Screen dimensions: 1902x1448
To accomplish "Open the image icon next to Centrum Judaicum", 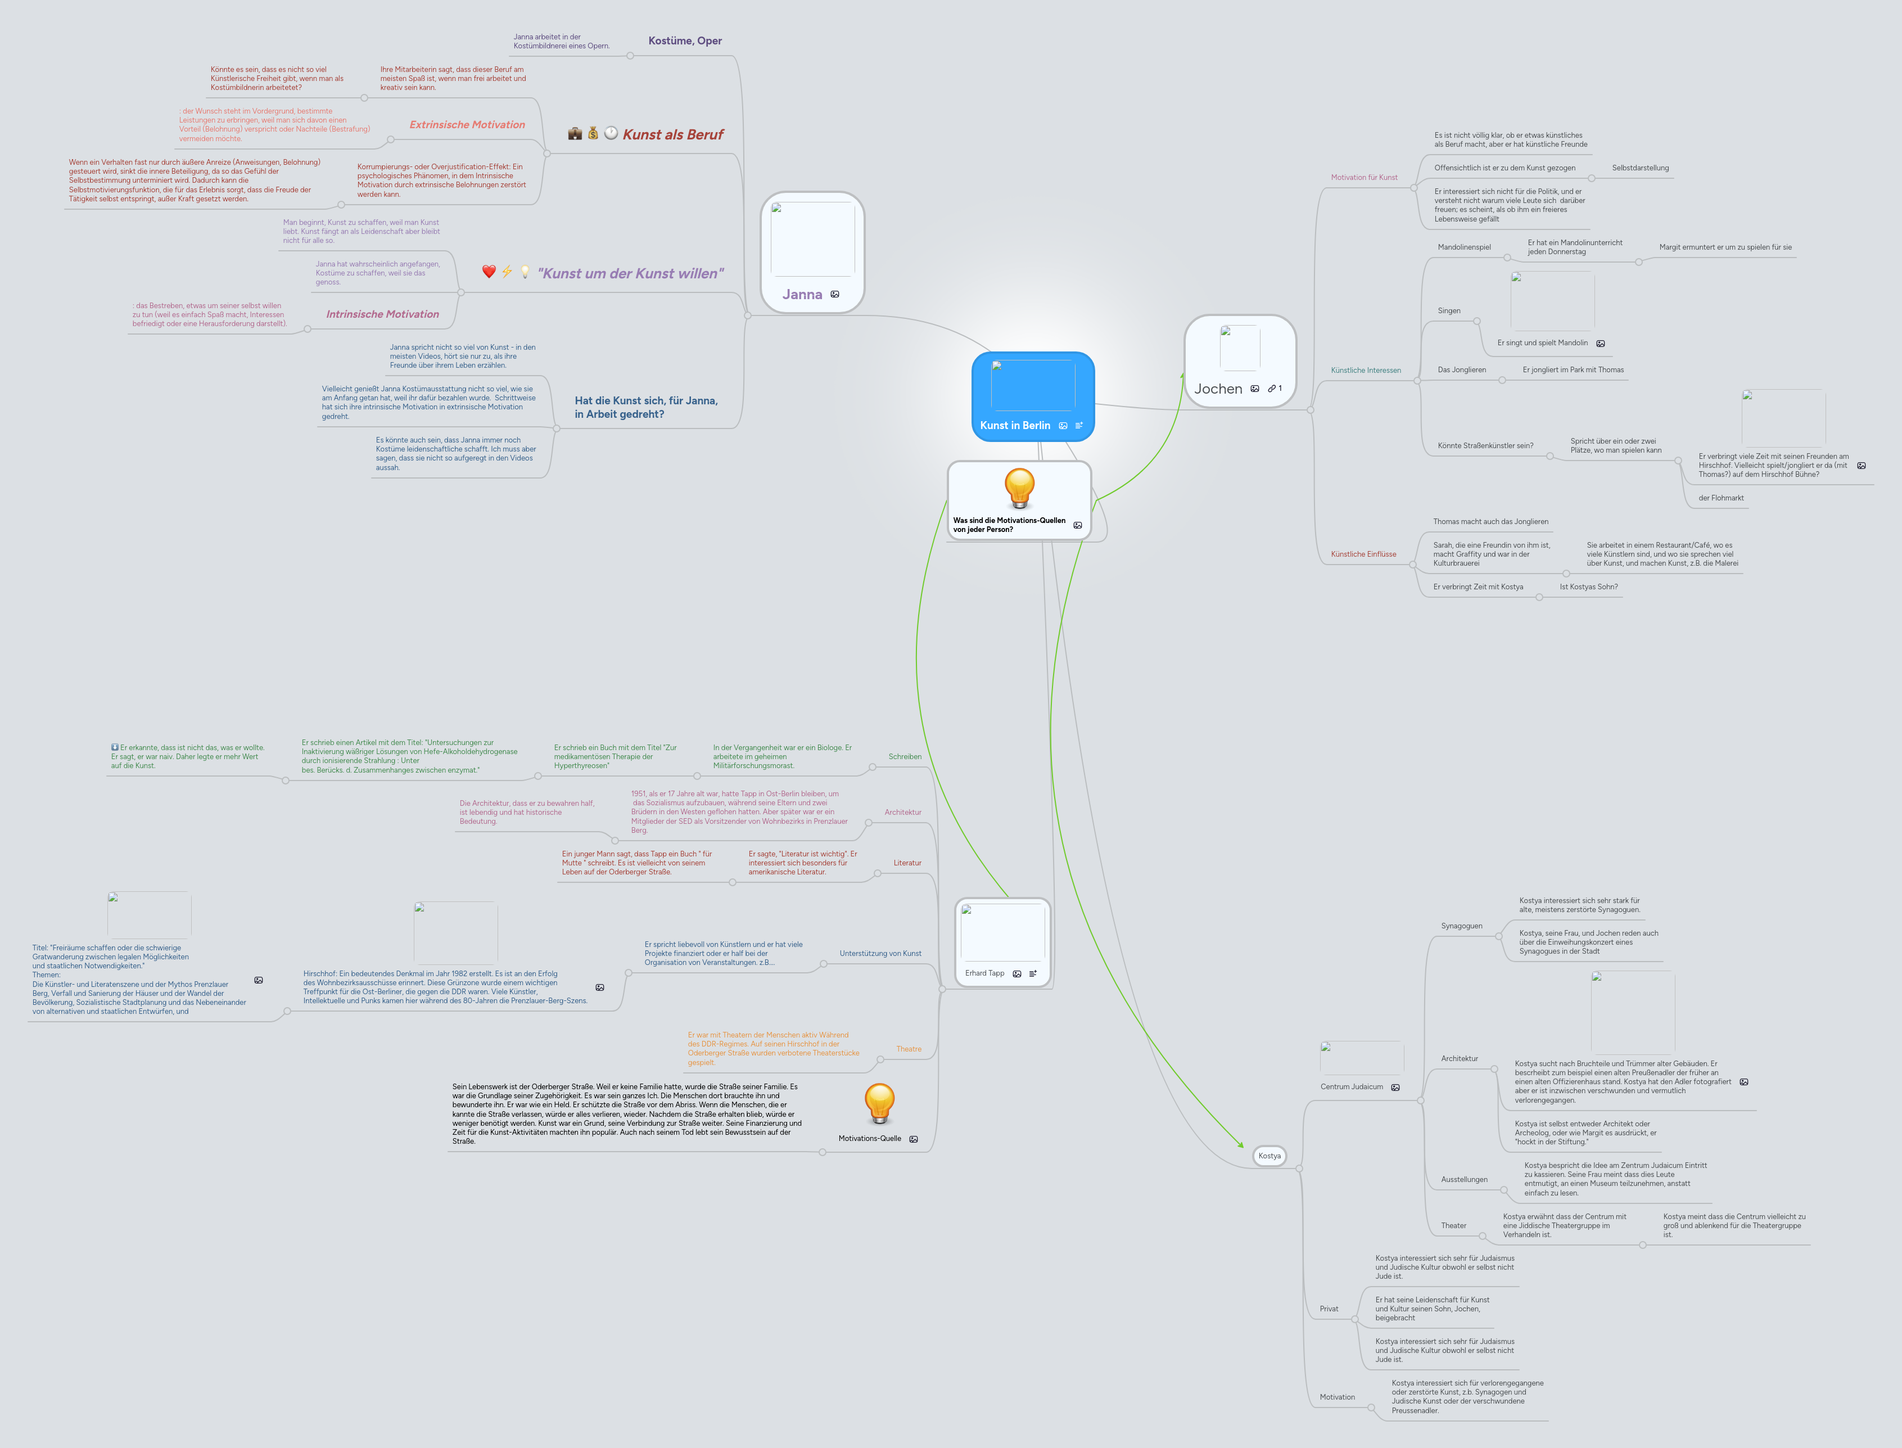I will point(1394,1087).
